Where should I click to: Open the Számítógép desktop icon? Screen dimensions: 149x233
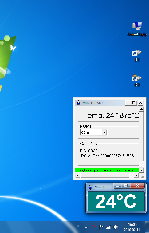click(x=137, y=29)
